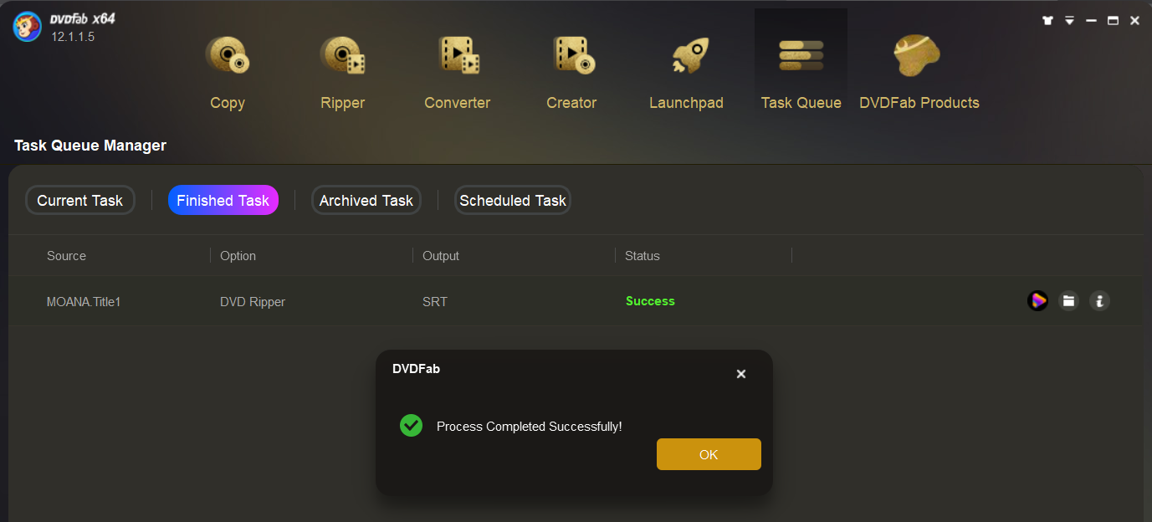This screenshot has width=1152, height=522.
Task: Open the title bar dropdown menu
Action: 1069,21
